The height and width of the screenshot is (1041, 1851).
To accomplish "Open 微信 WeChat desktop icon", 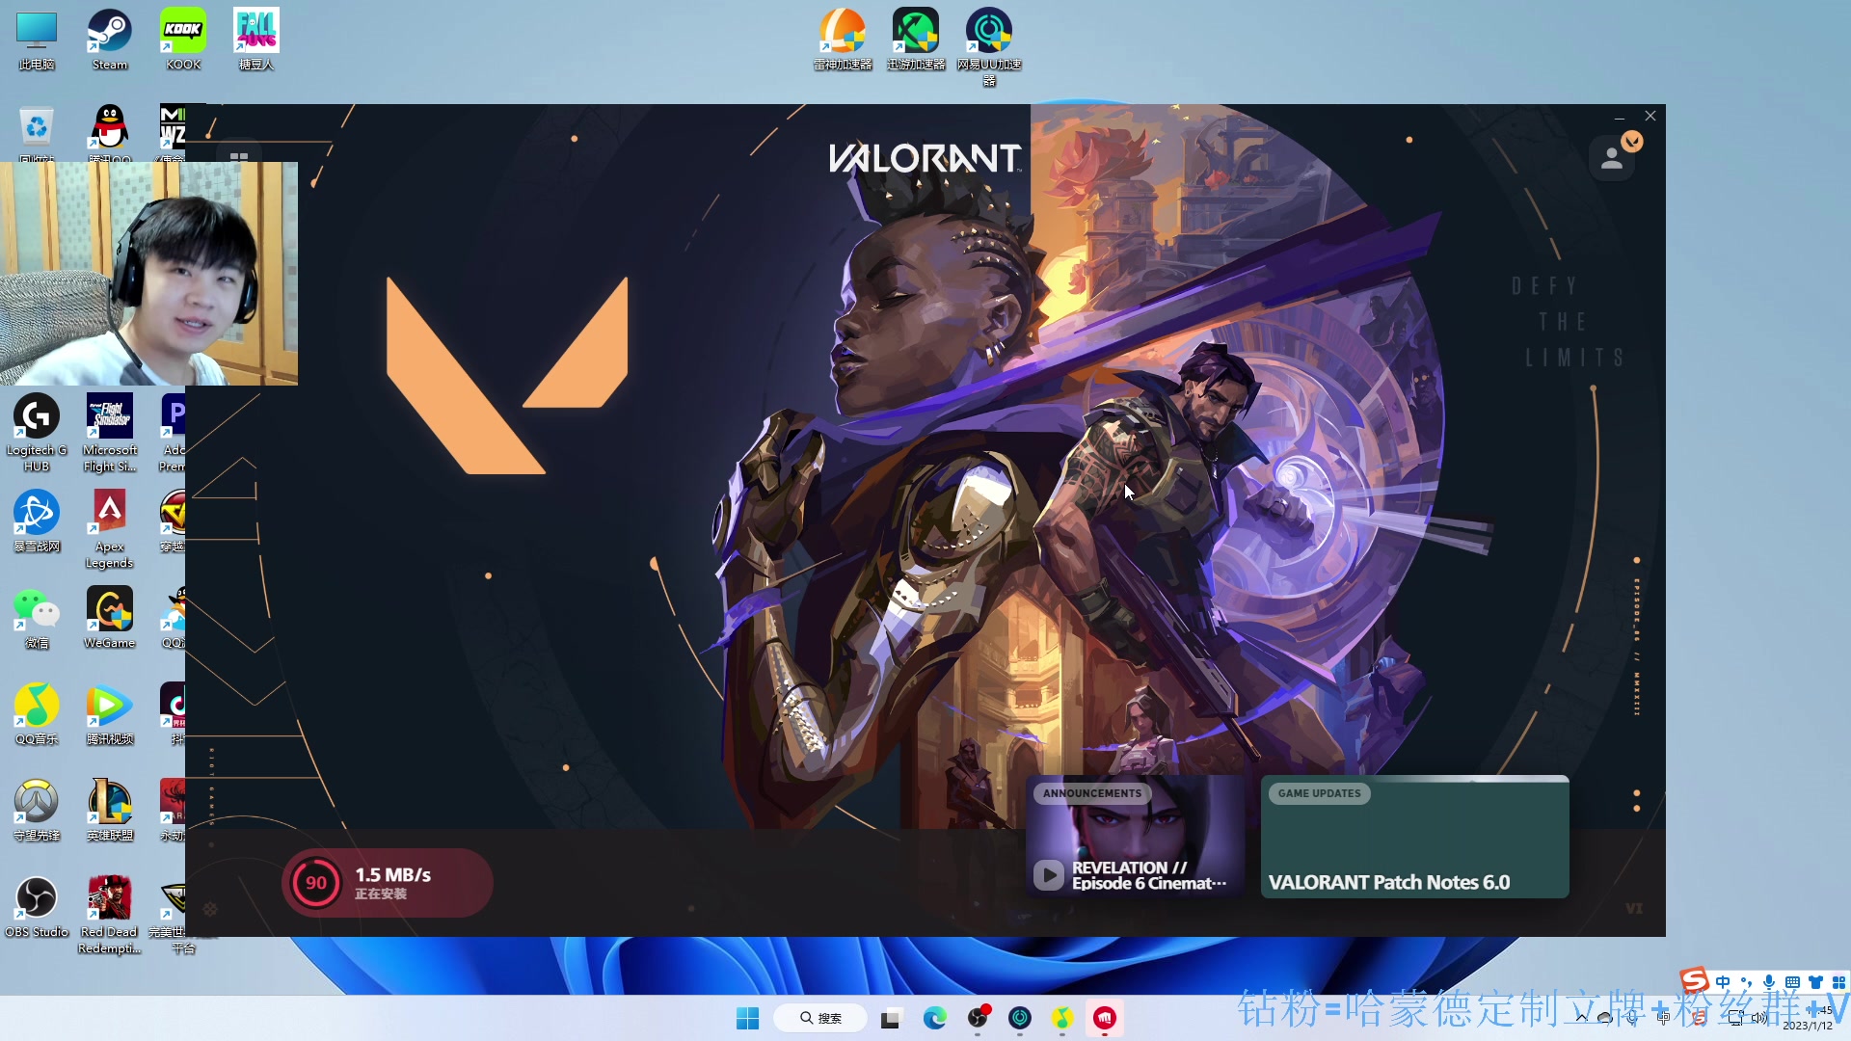I will [37, 618].
